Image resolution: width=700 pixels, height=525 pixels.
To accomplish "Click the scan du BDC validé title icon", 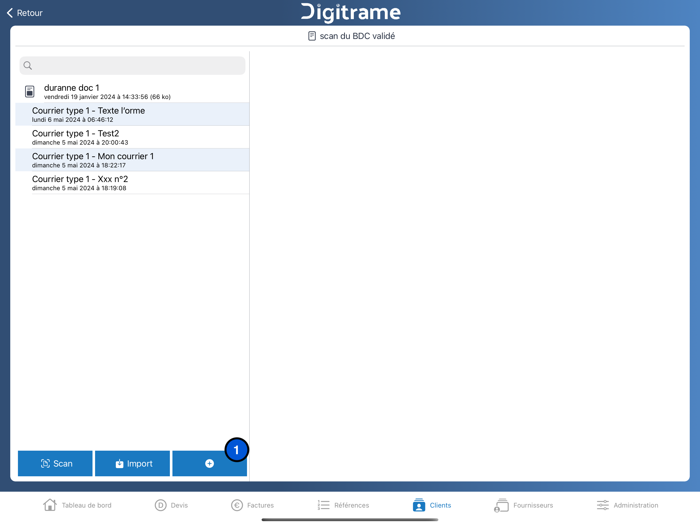I will point(312,36).
